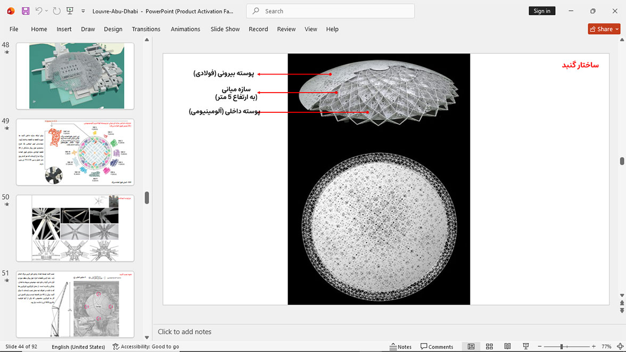Click the zoom slider handle

tap(561, 347)
